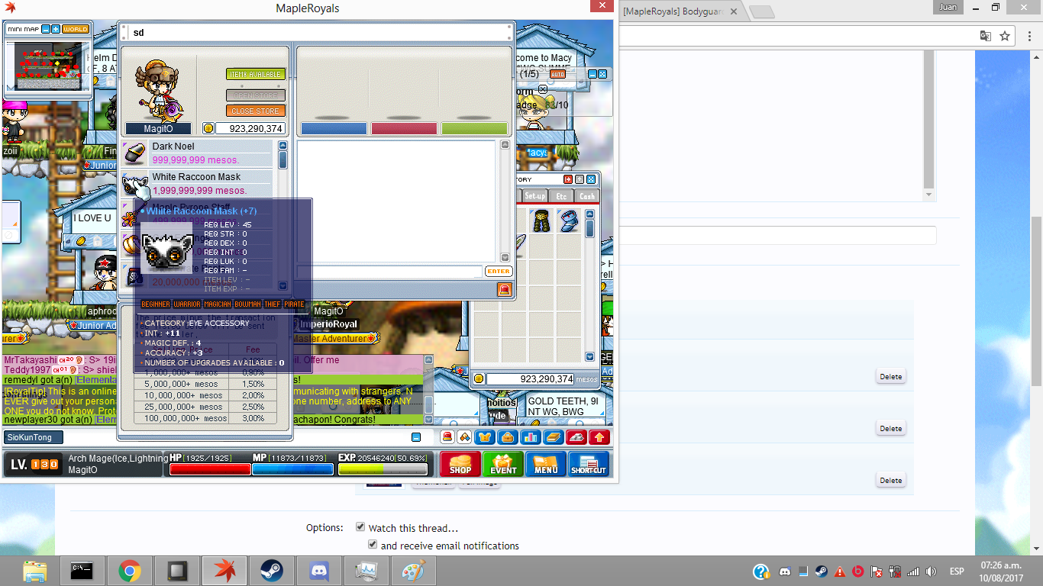
Task: Click the silver key-config quickbar icon
Action: (x=576, y=437)
